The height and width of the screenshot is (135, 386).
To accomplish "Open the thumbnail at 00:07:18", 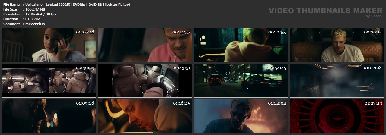I will [x=49, y=45].
